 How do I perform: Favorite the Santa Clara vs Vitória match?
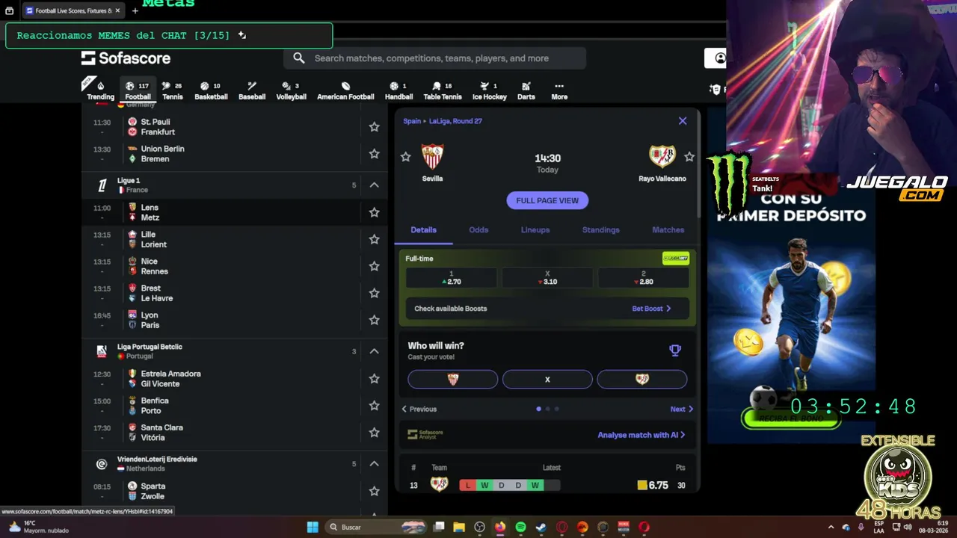[374, 433]
